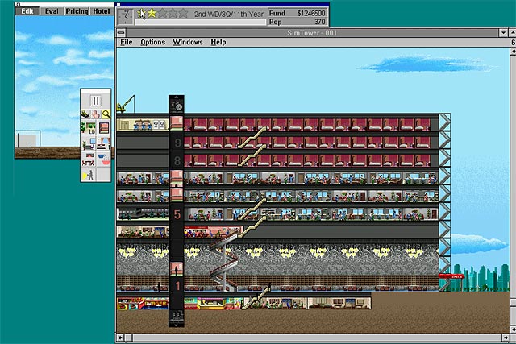516x344 pixels.
Task: Click the second yellow rating star
Action: coord(152,13)
